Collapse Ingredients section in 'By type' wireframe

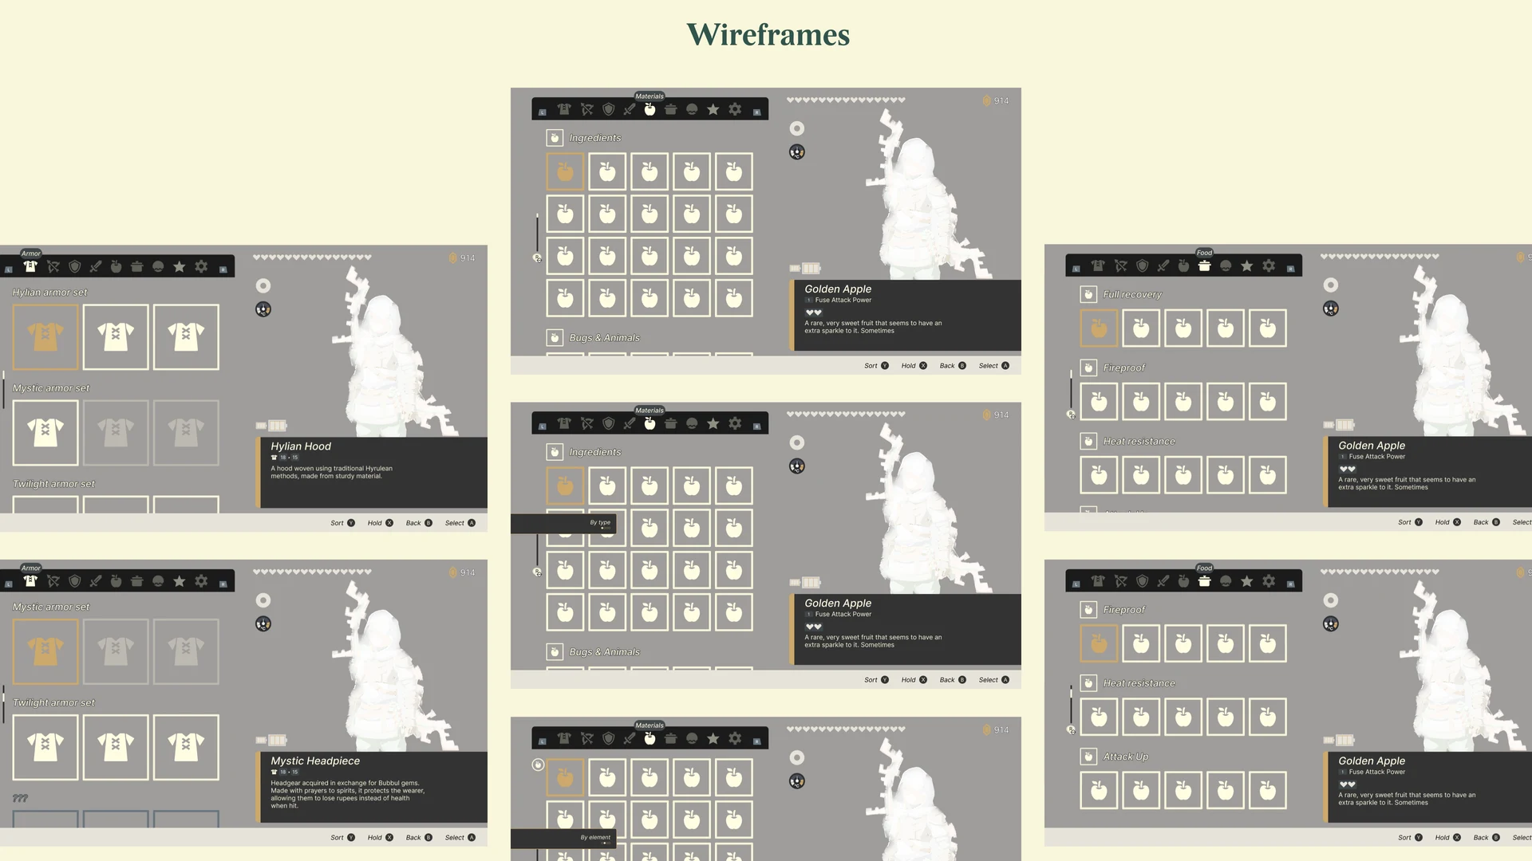(555, 452)
